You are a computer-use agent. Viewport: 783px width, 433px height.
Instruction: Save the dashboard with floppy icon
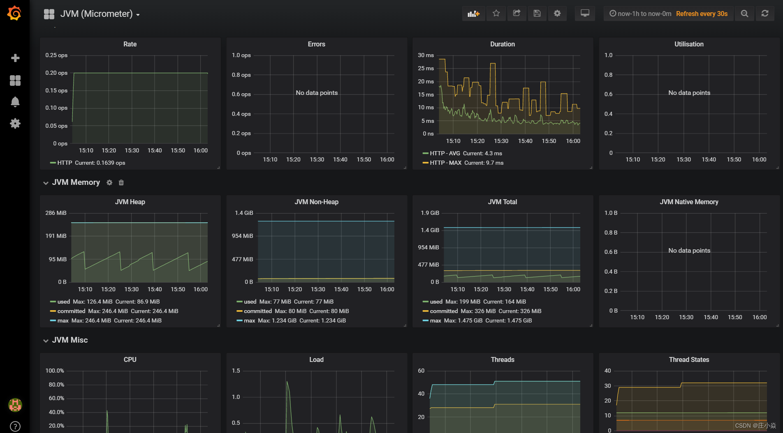[537, 14]
